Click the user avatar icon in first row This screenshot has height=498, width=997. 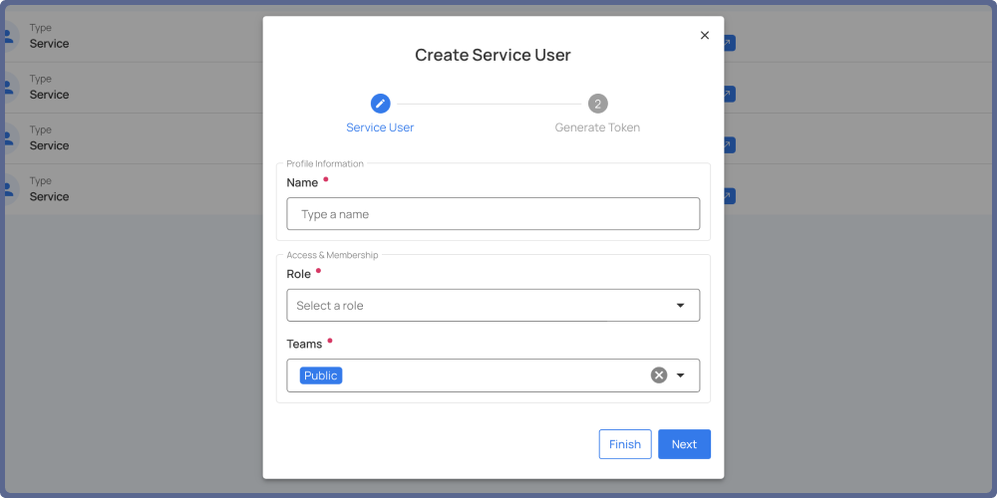coord(8,37)
